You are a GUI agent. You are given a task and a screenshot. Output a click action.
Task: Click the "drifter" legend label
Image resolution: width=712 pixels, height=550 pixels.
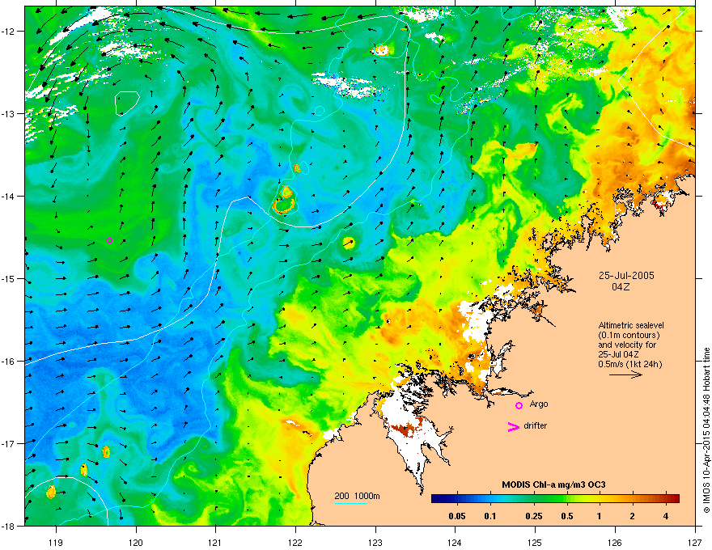(x=536, y=425)
